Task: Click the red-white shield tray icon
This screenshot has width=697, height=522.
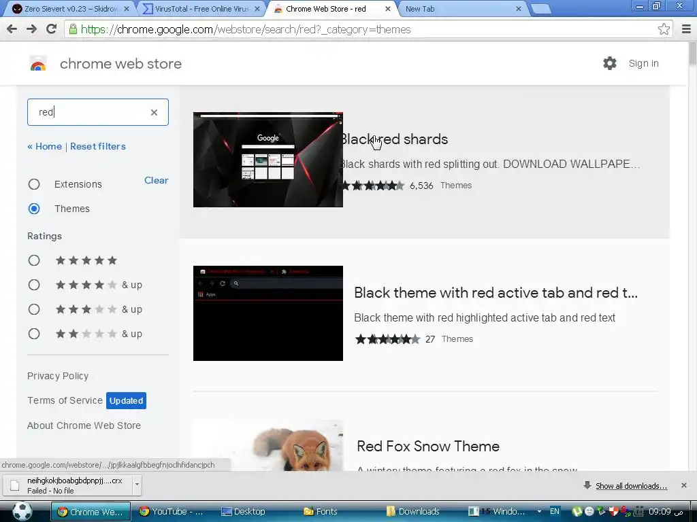Action: pyautogui.click(x=613, y=511)
